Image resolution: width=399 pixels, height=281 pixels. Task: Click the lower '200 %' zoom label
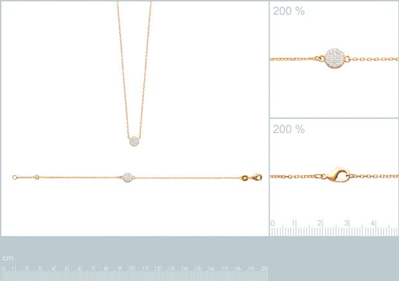coord(288,129)
